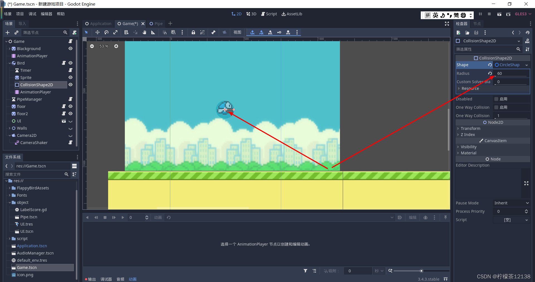
Task: Pause the running scene
Action: [480, 14]
